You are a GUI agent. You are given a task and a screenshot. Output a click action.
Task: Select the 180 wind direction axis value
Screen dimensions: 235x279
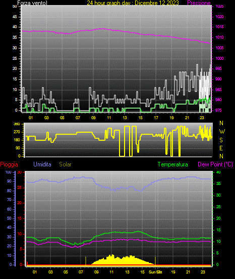click(17, 140)
